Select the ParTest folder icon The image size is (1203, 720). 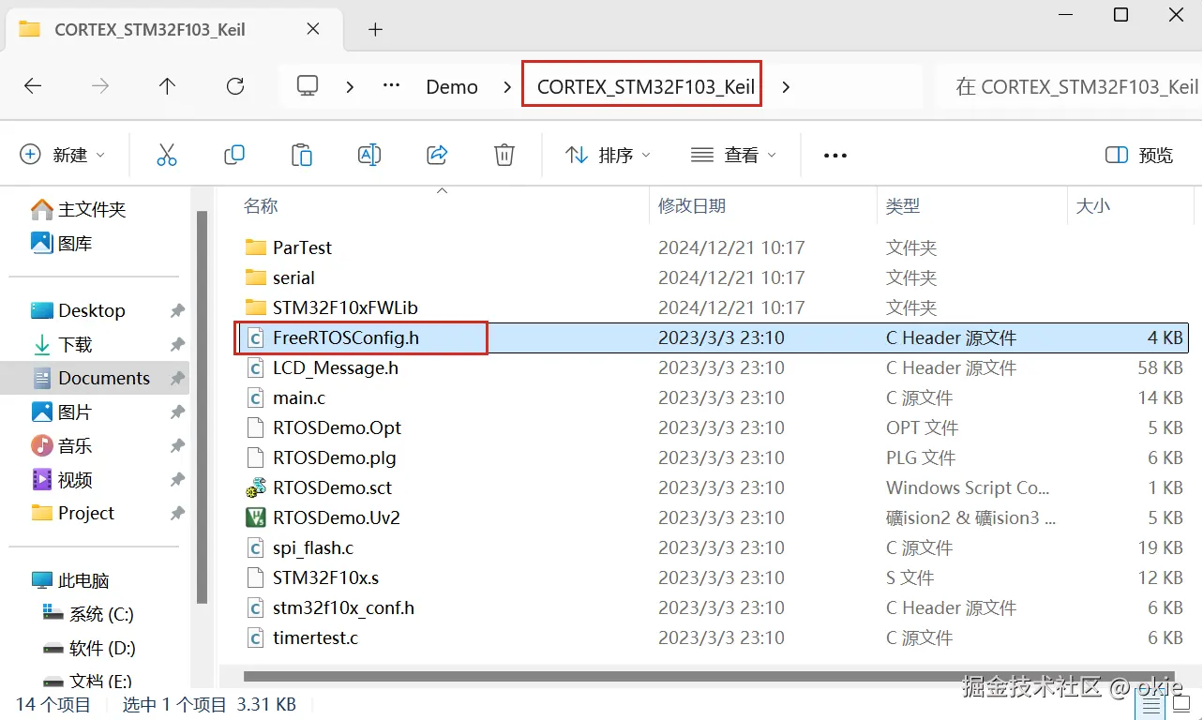point(256,247)
